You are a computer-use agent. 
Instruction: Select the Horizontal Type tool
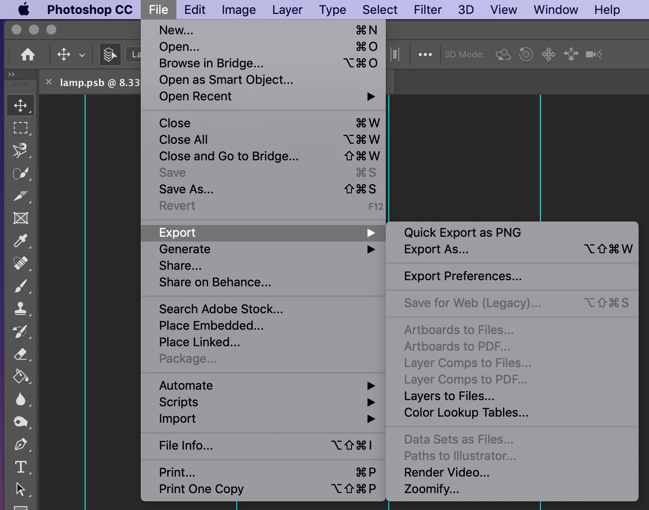click(x=20, y=467)
